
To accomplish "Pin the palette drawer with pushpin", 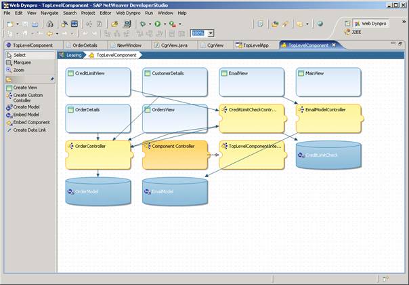I will (52, 79).
